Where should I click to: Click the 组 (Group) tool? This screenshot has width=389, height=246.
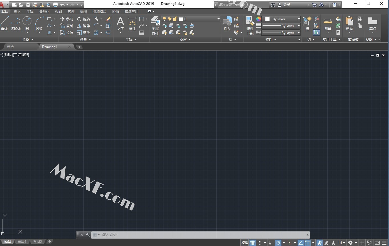[307, 23]
